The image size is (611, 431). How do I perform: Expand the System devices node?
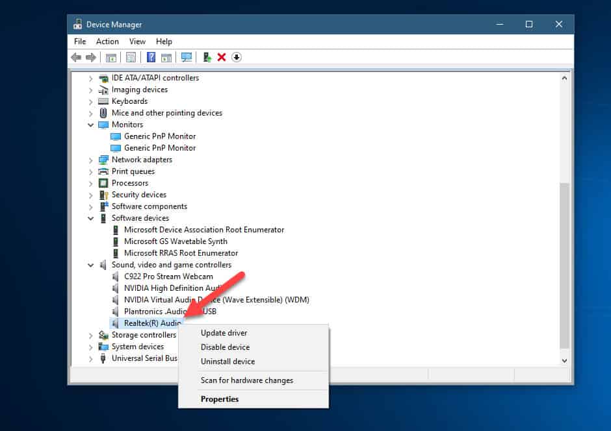click(x=90, y=347)
